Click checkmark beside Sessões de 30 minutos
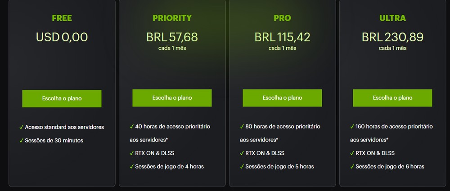This screenshot has width=450, height=191. click(21, 141)
